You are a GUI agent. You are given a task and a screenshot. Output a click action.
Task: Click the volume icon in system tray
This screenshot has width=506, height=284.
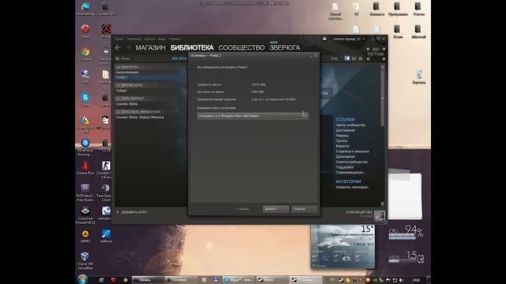point(401,280)
